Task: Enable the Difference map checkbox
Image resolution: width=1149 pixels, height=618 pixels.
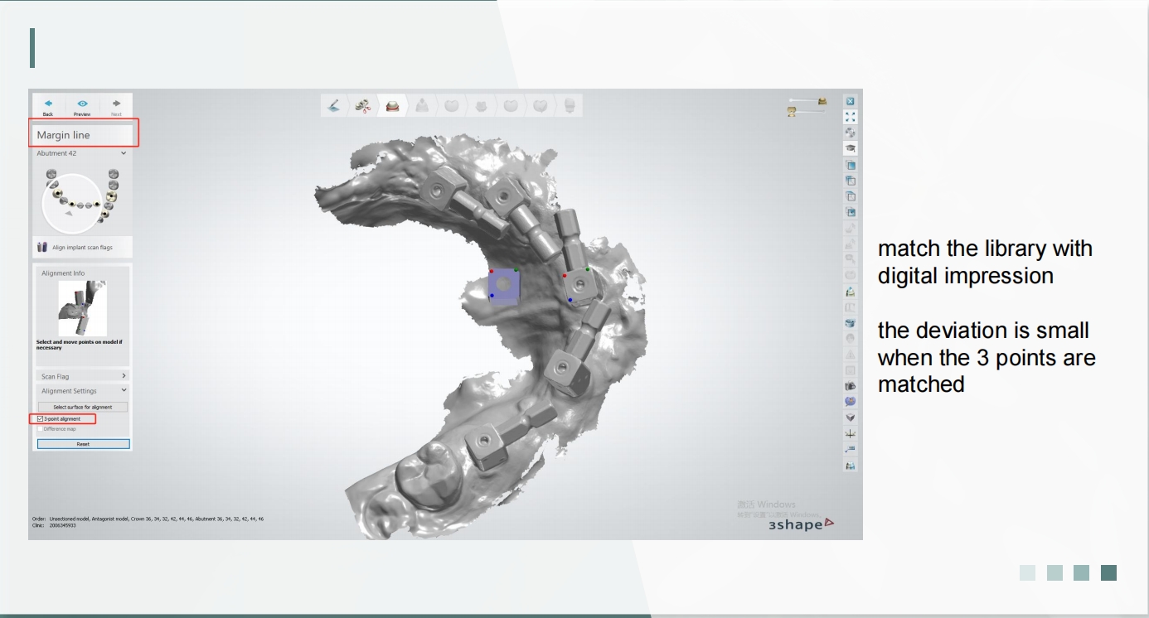Action: click(40, 429)
